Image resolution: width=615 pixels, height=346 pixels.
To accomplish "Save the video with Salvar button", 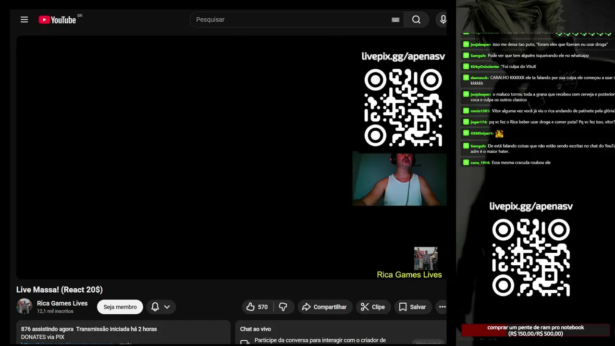I will 412,307.
